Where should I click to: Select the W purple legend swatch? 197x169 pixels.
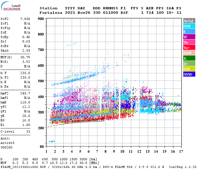[x=189, y=37]
